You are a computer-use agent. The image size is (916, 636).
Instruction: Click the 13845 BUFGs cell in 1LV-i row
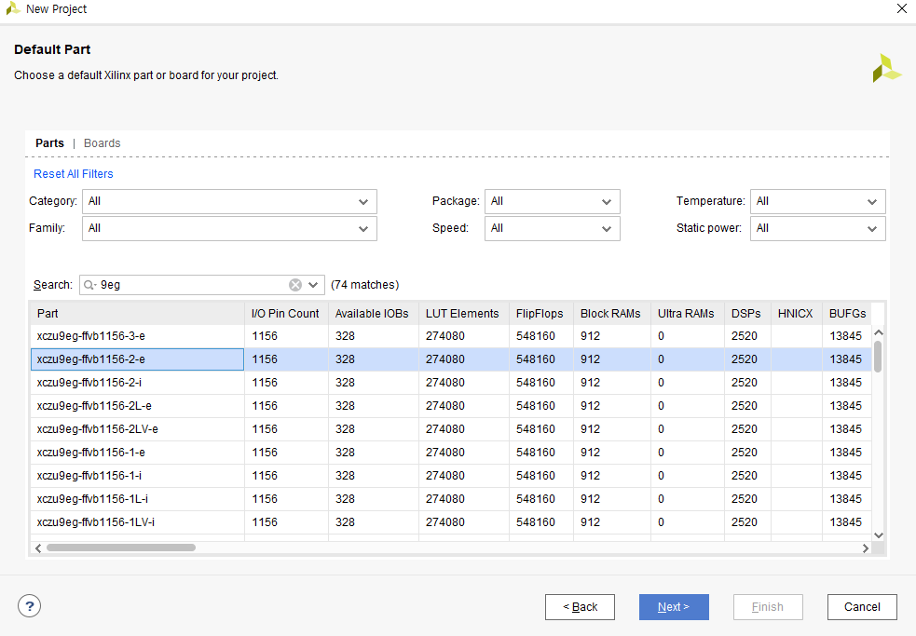[847, 522]
